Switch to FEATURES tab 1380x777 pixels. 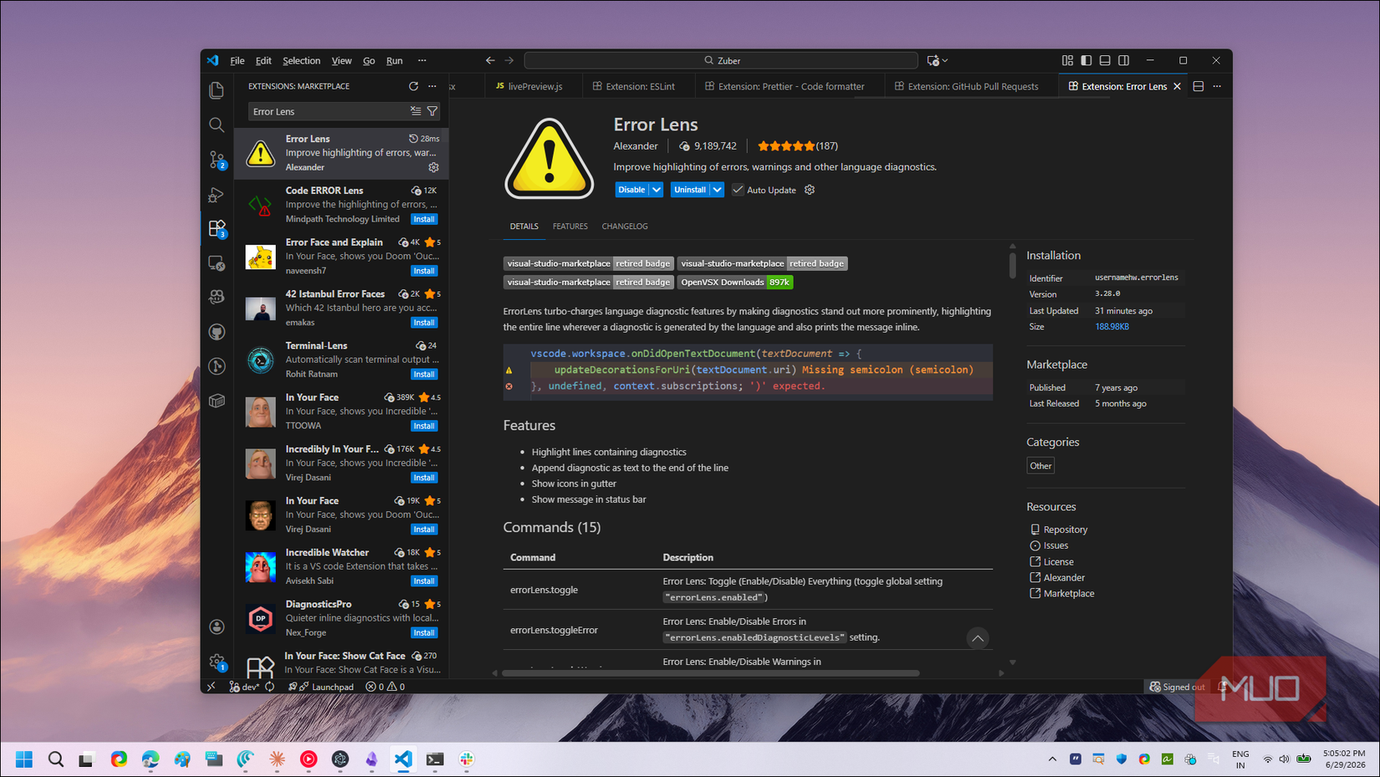[x=570, y=227]
